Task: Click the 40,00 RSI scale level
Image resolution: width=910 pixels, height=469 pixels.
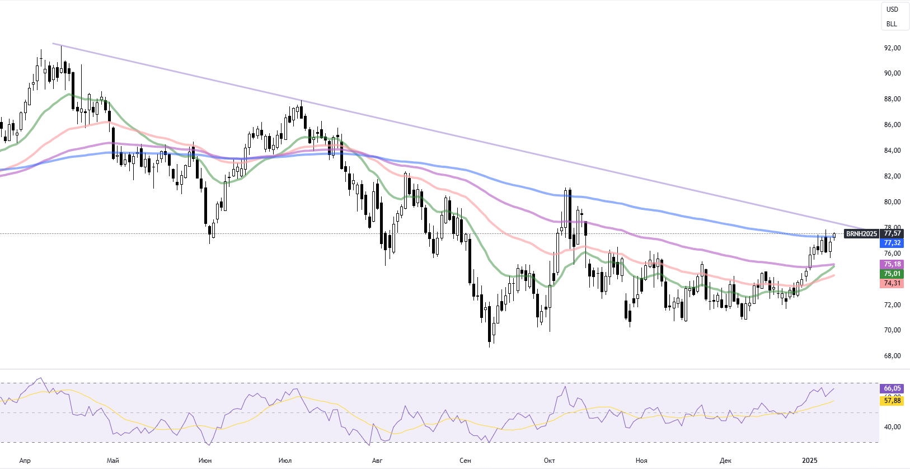Action: (x=893, y=427)
